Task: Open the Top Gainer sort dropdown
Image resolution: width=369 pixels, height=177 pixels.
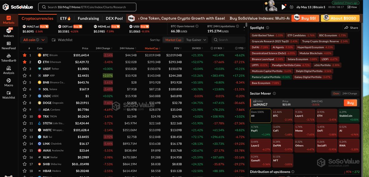Action: (x=196, y=40)
